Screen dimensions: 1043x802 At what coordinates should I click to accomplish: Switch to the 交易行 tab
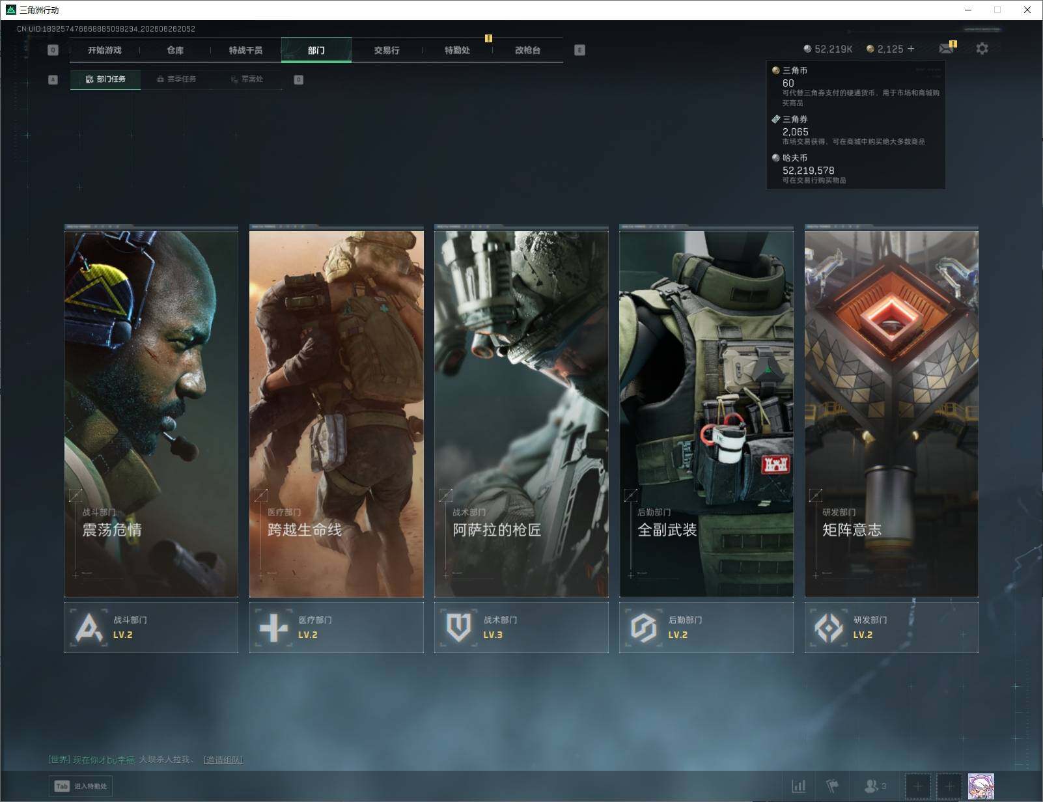coord(387,50)
